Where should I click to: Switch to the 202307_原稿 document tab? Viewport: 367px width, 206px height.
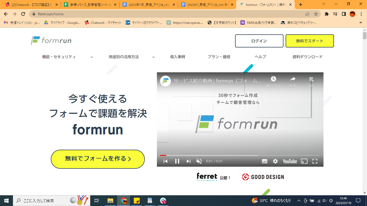pyautogui.click(x=207, y=5)
